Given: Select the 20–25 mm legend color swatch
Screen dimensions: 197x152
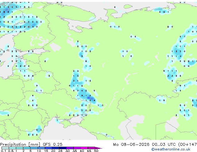Looking at the screenshot, I should click(56, 148).
